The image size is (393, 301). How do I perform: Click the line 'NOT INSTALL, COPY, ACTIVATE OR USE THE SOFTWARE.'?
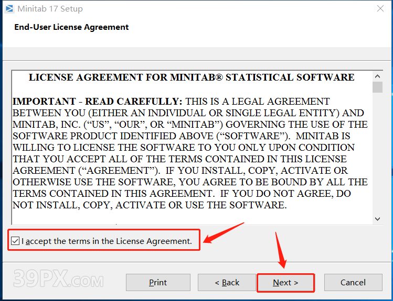[x=150, y=205]
